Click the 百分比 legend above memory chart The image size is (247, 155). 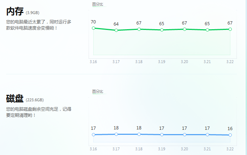pyautogui.click(x=98, y=4)
